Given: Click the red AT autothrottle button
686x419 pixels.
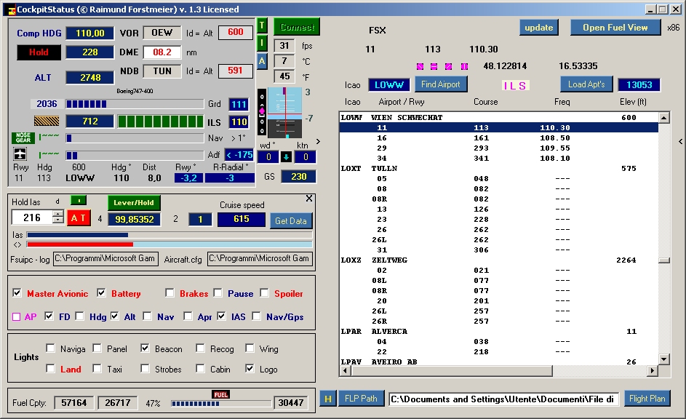Looking at the screenshot, I should click(x=79, y=218).
